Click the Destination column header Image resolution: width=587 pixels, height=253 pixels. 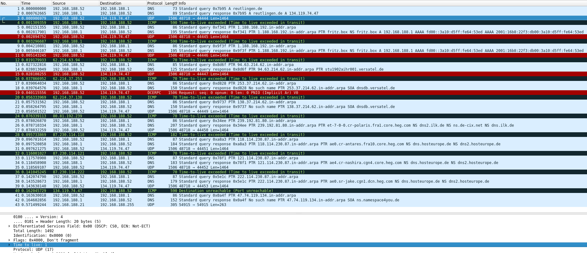click(122, 3)
